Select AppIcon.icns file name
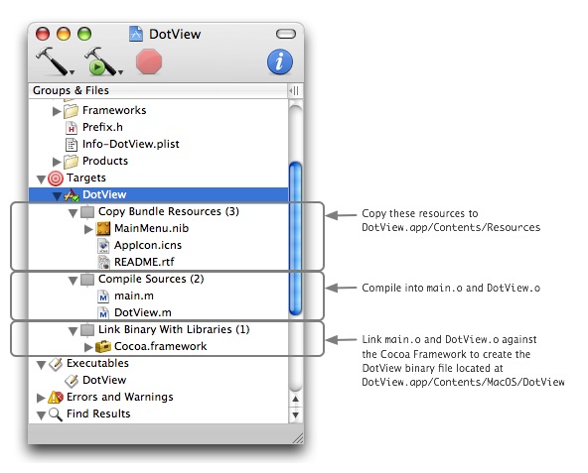 click(x=148, y=245)
